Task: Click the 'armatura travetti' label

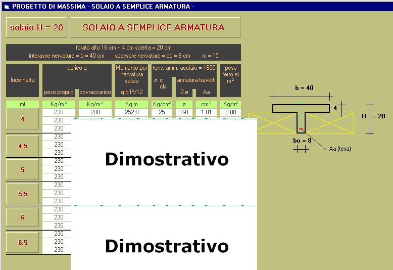Action: (x=197, y=80)
